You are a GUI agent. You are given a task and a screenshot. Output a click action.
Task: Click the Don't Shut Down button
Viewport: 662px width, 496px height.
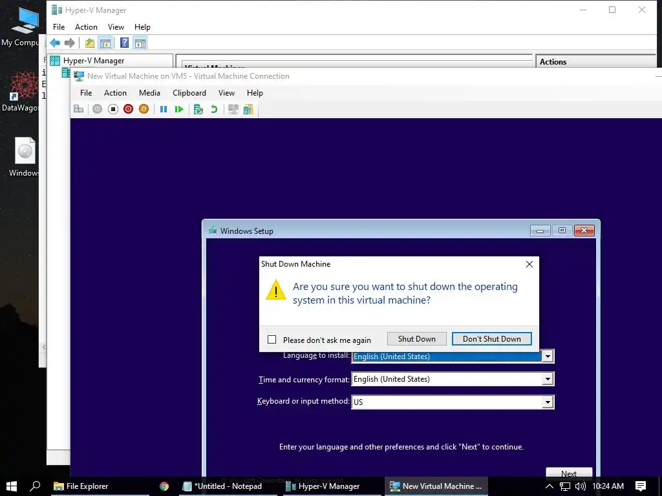click(491, 338)
